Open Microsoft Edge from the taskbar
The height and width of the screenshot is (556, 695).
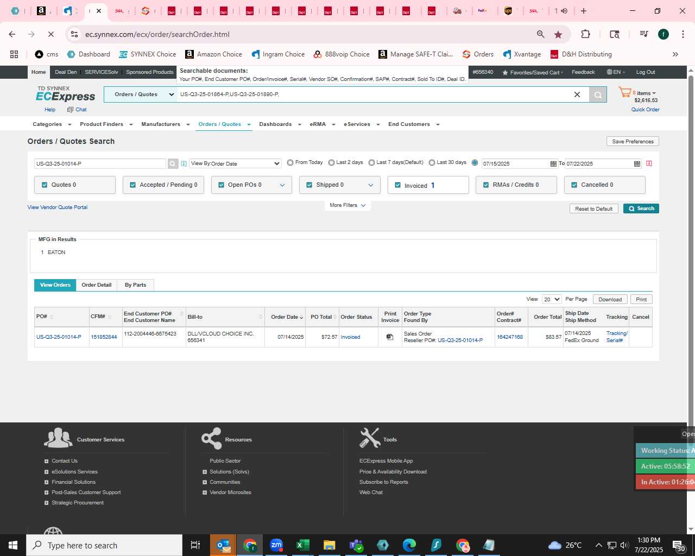(409, 545)
